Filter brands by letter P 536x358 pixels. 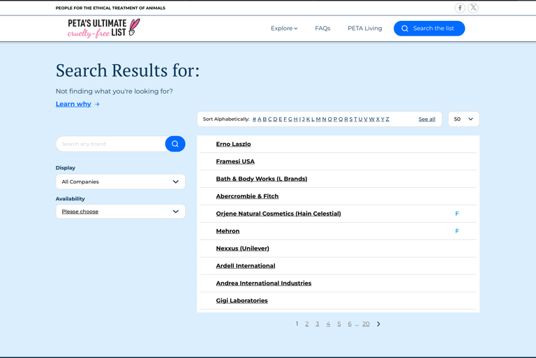[335, 119]
